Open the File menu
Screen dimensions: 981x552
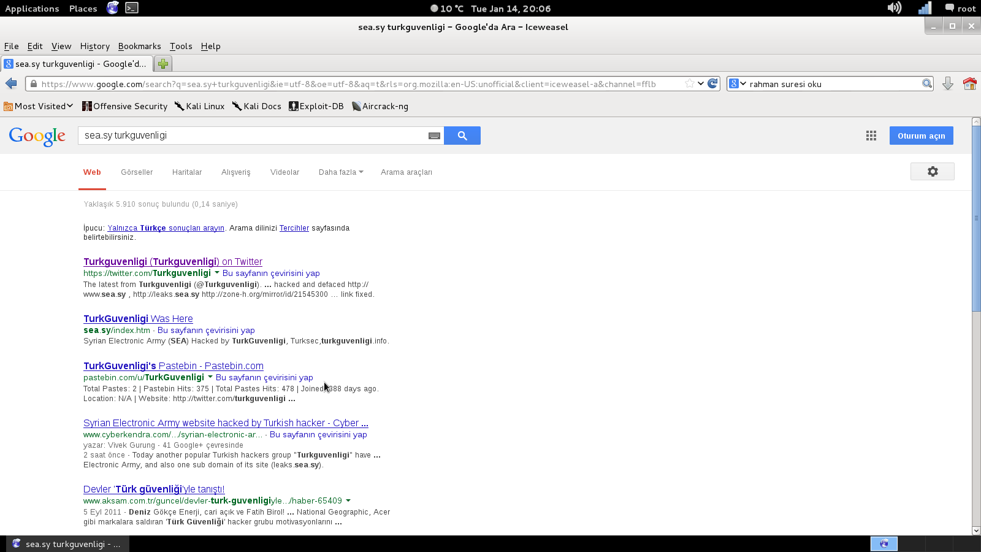11,46
